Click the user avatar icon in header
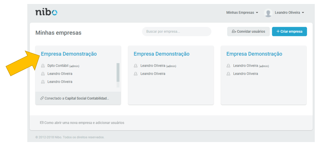The image size is (318, 148). click(x=268, y=13)
